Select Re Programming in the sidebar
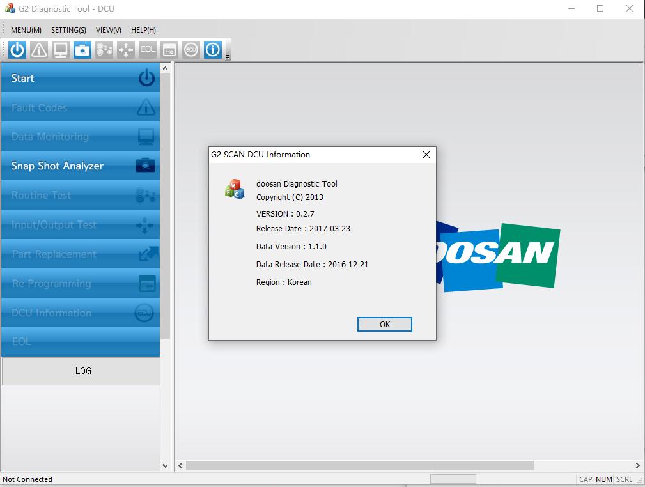The width and height of the screenshot is (645, 487). pos(80,283)
